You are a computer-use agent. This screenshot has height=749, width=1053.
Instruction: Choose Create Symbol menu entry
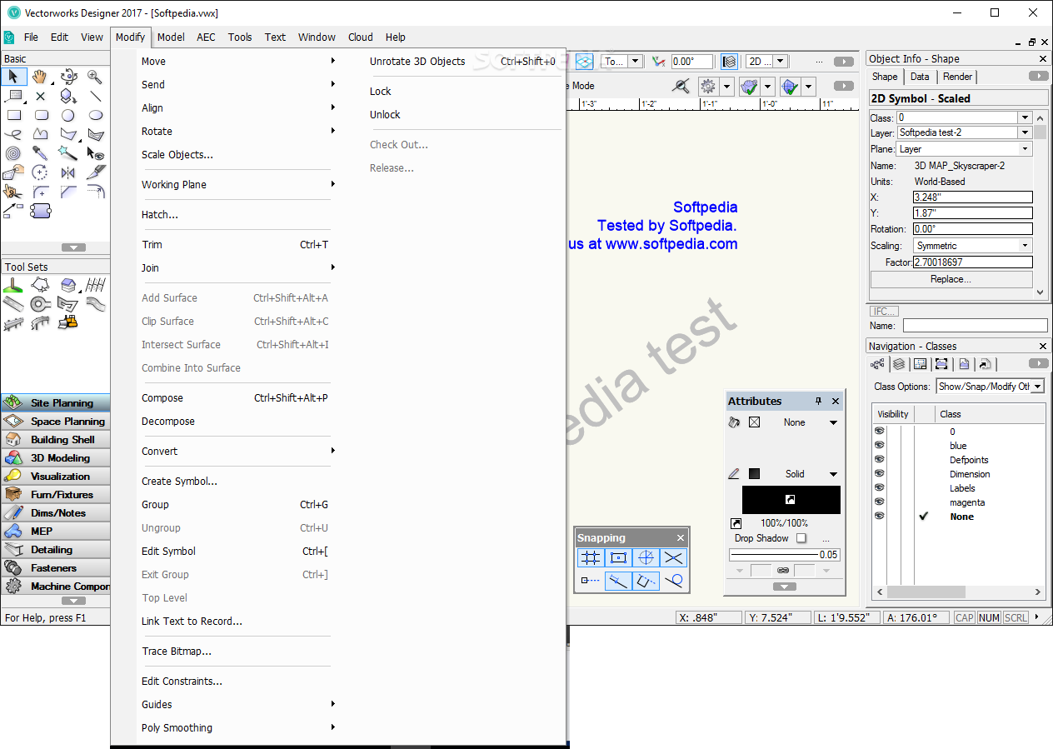coord(179,481)
